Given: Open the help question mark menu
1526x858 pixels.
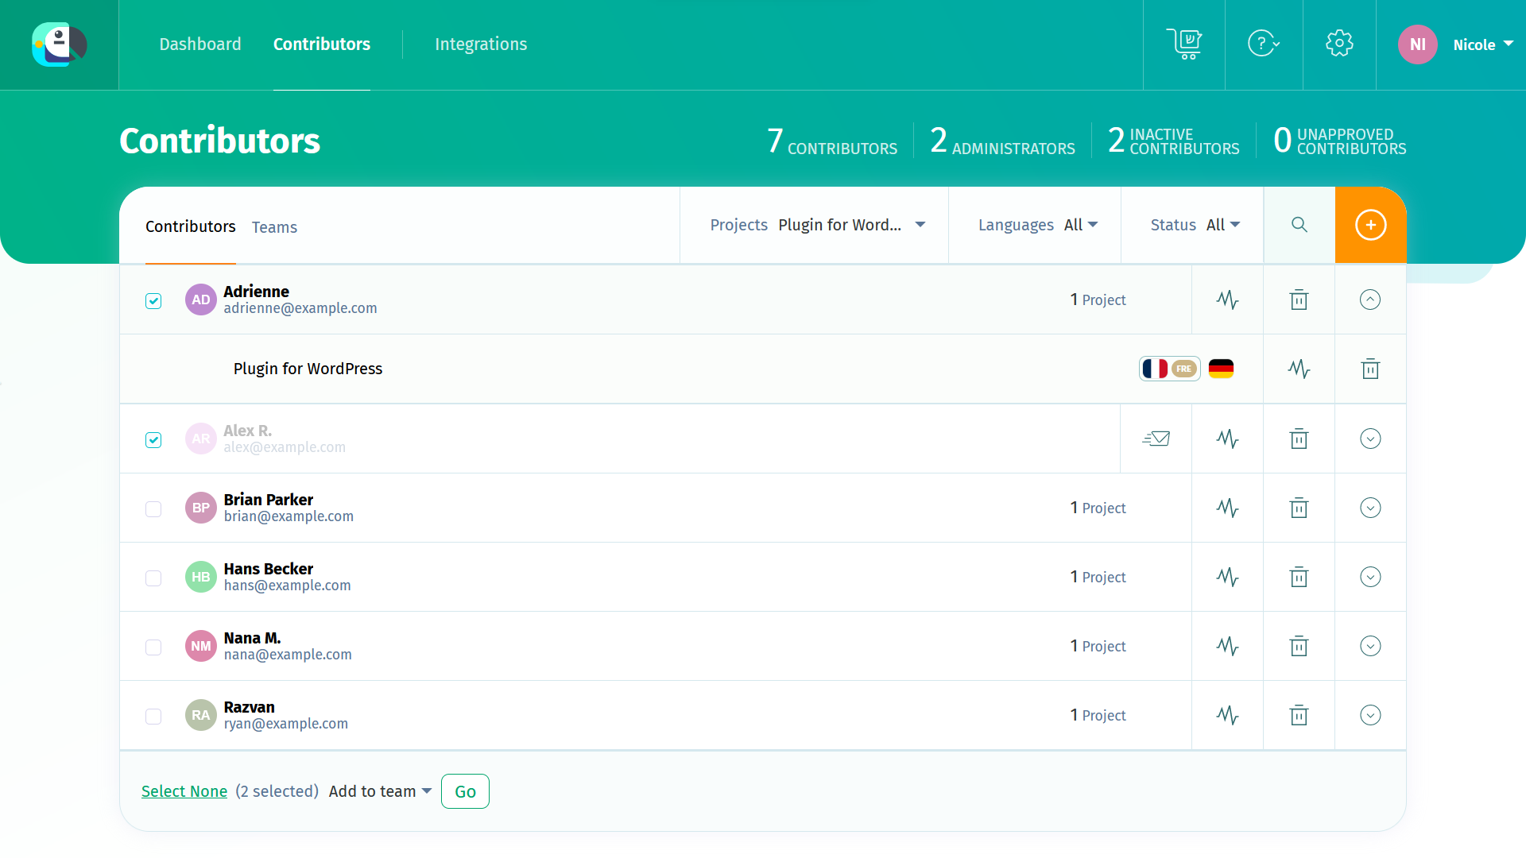Looking at the screenshot, I should 1264,44.
